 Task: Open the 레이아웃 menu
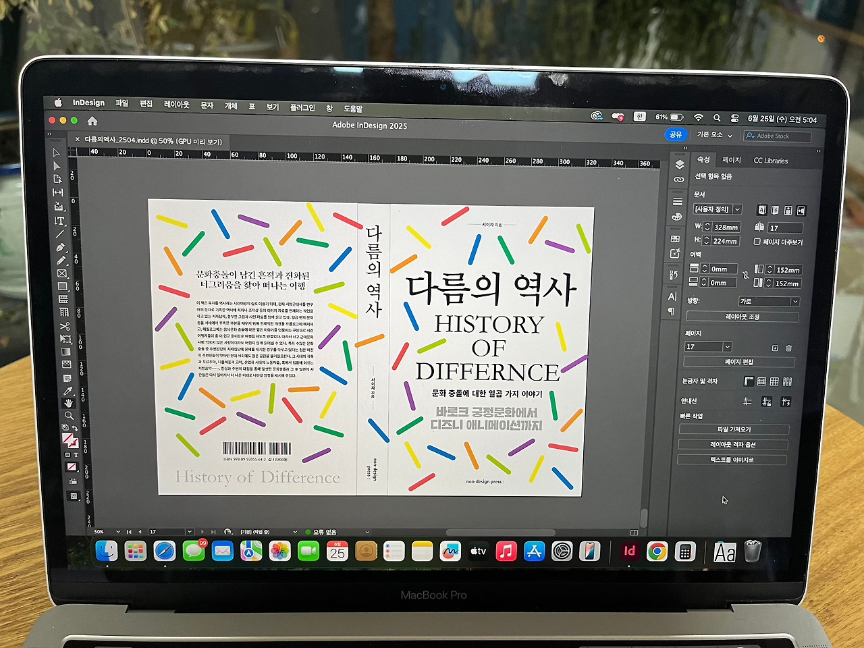[177, 103]
